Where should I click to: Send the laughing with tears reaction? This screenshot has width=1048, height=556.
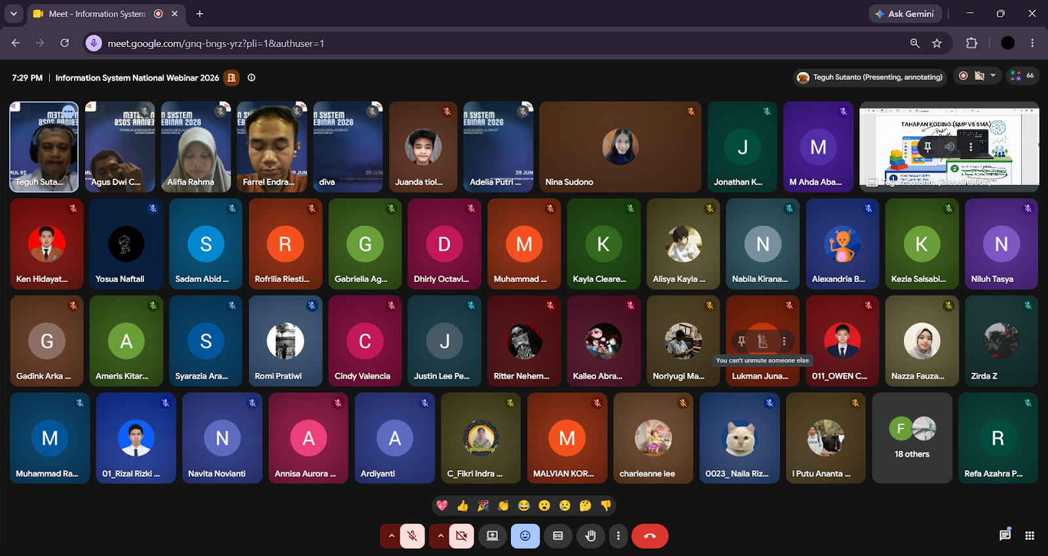pyautogui.click(x=524, y=506)
